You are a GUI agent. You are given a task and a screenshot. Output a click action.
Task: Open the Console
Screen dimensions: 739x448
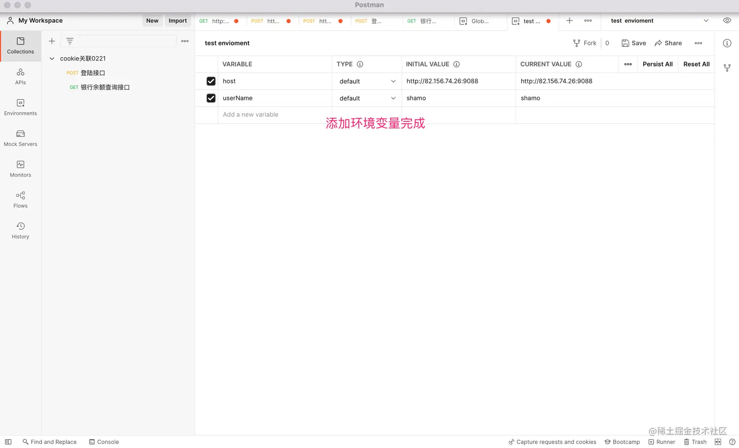(x=104, y=442)
